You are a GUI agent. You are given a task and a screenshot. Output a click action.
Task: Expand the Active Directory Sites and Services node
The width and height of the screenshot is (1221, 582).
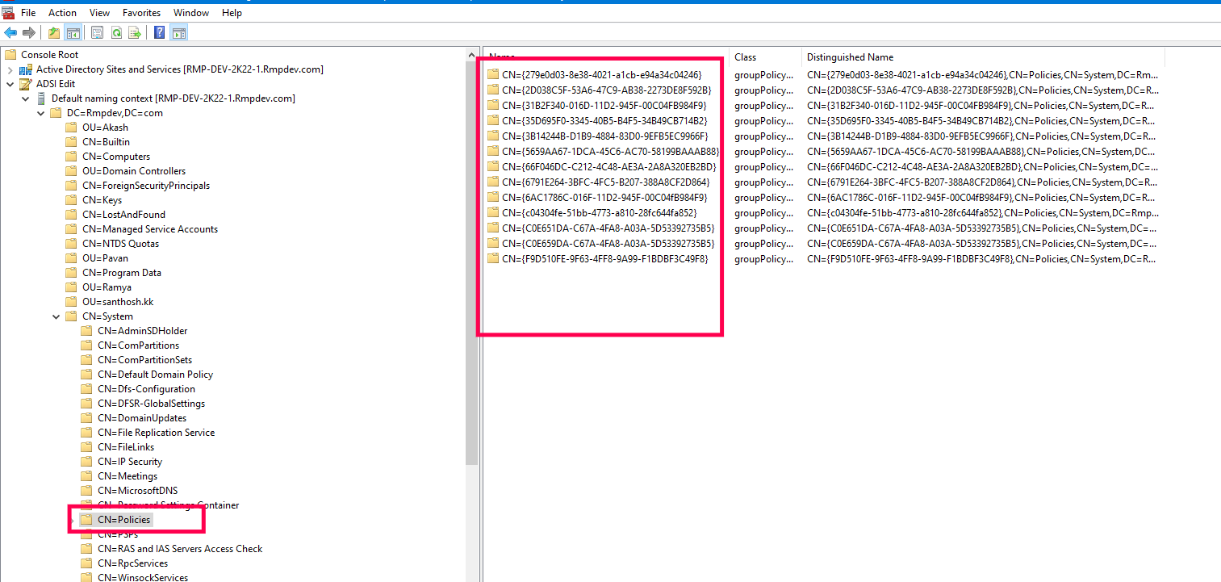click(10, 69)
